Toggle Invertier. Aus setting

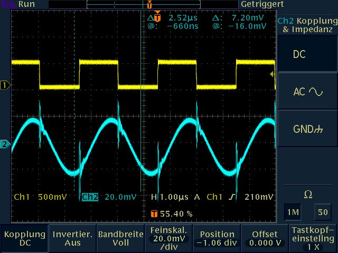tap(72, 238)
